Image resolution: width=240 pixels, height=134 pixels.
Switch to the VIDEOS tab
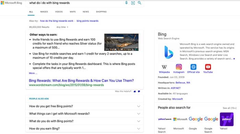tap(59, 12)
